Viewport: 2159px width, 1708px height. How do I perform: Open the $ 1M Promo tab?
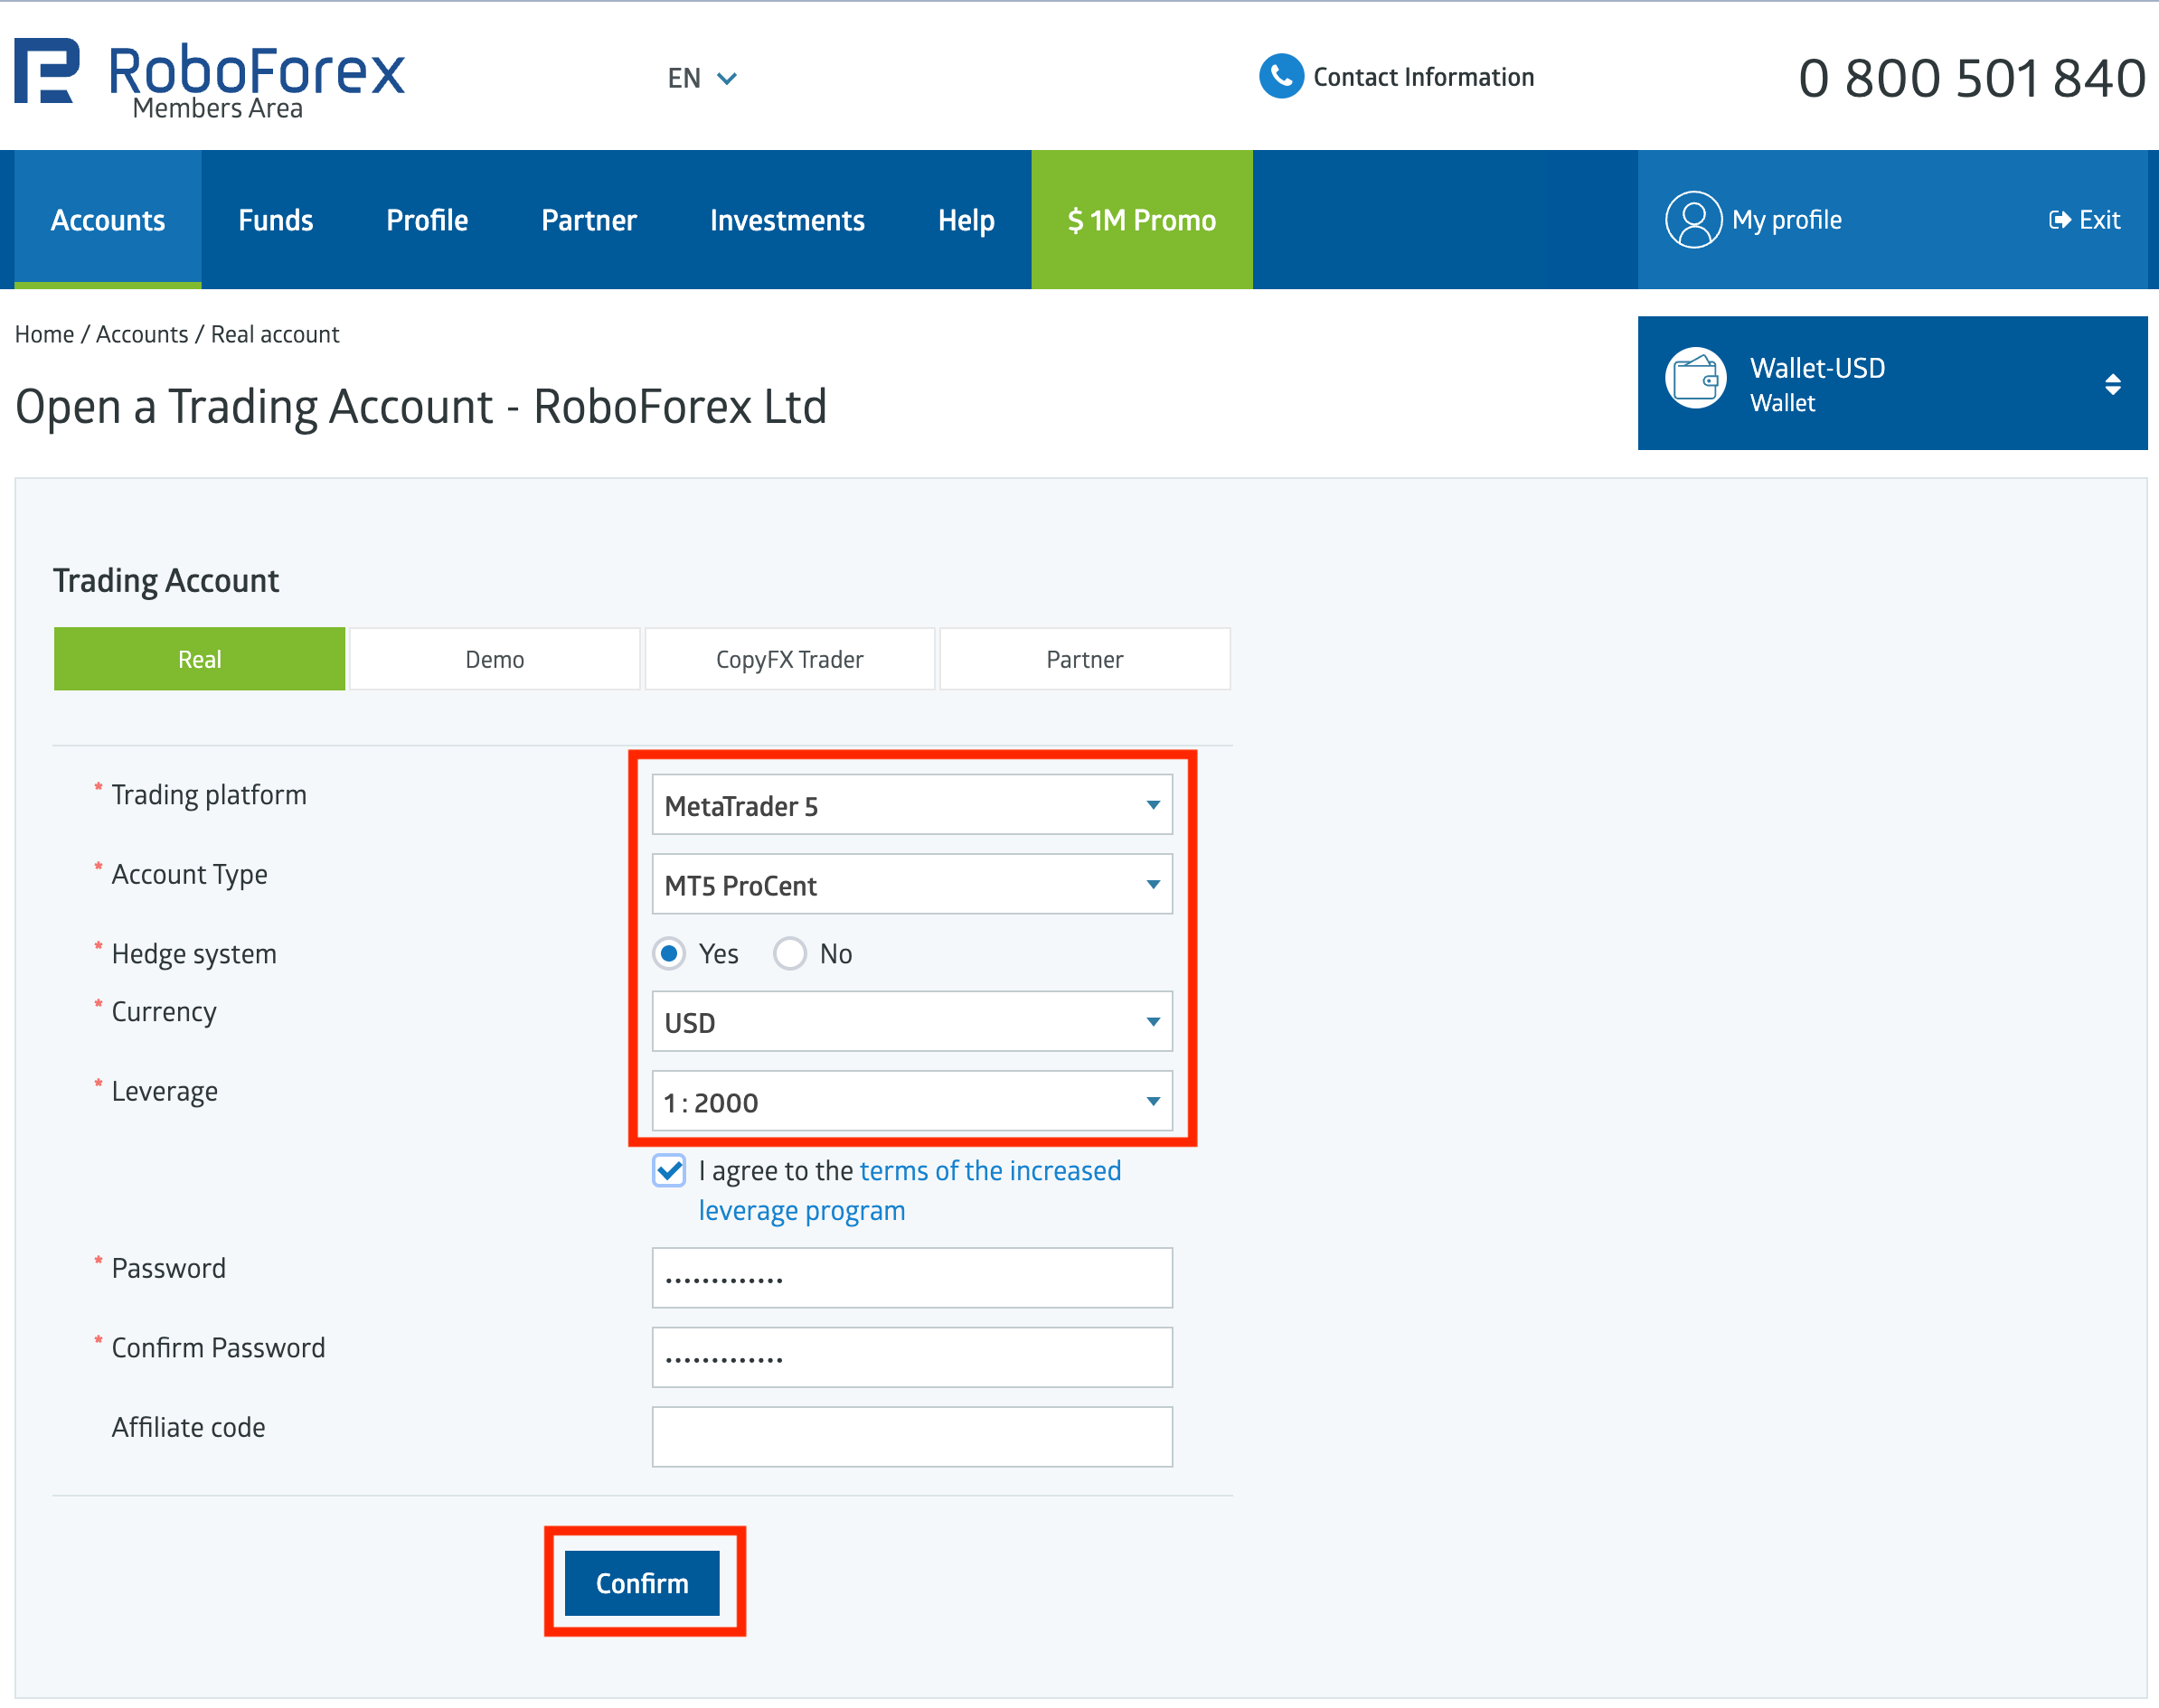point(1141,220)
